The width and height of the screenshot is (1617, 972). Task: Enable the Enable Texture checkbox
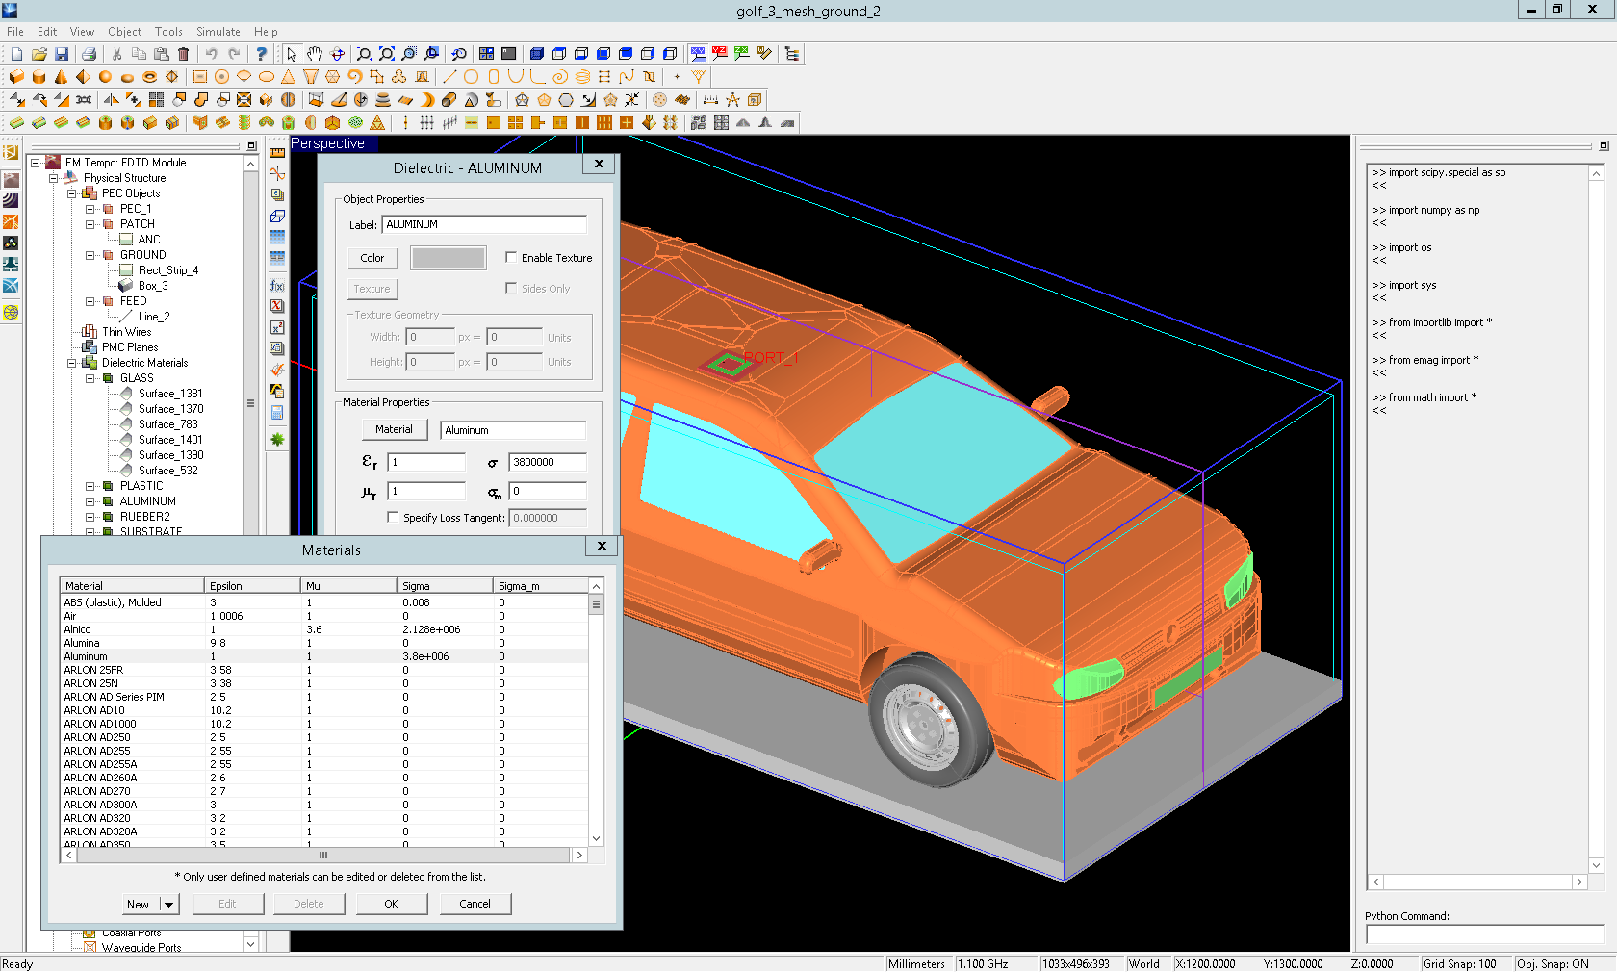(x=511, y=257)
